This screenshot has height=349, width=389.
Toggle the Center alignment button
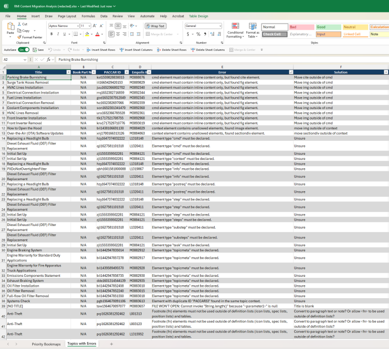click(118, 34)
